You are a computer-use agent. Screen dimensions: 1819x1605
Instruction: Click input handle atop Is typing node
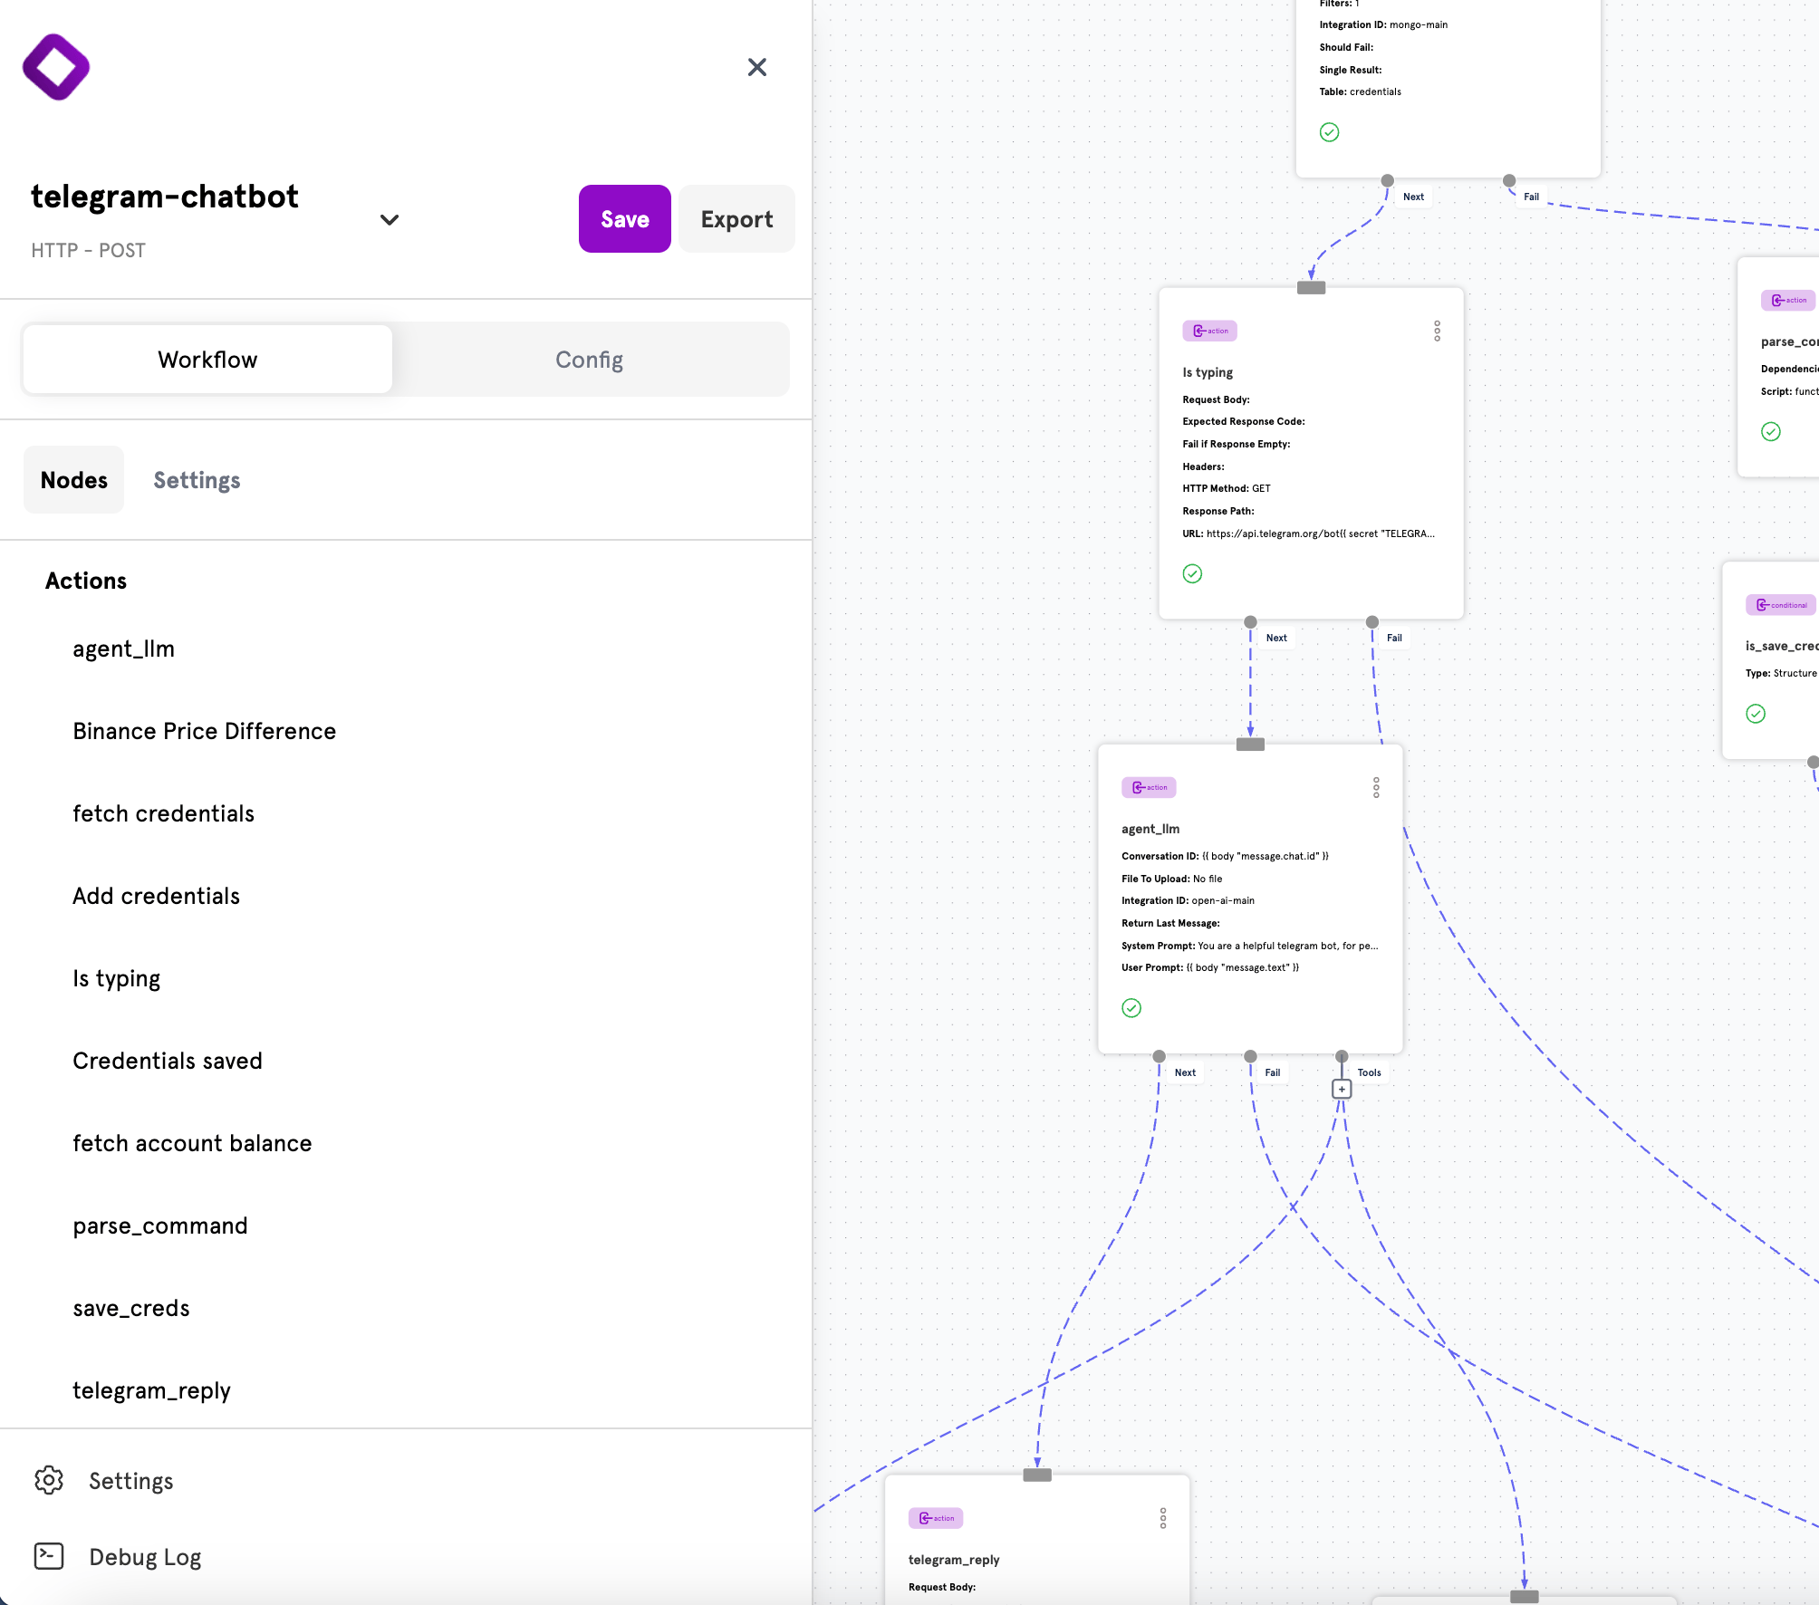1311,288
